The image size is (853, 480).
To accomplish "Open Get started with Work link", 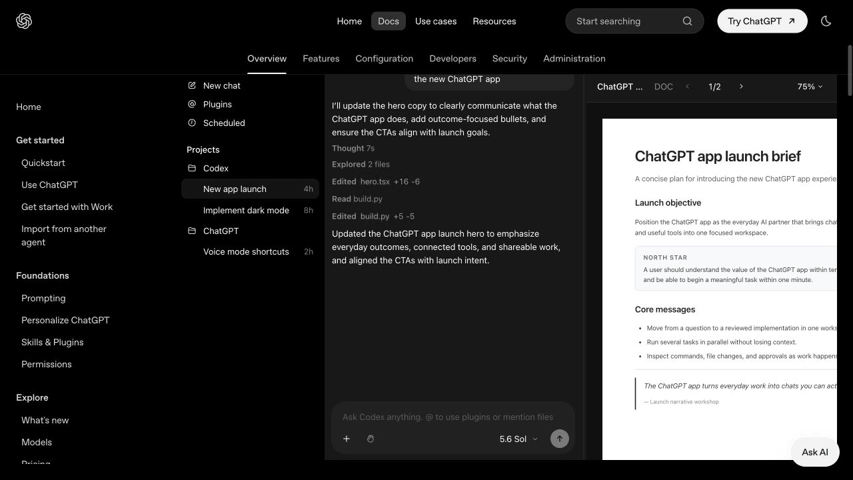I will tap(67, 207).
